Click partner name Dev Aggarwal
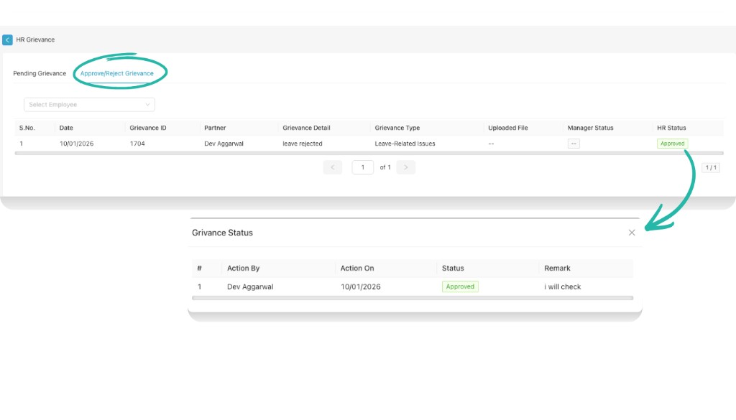Viewport: 736px width, 420px height. pos(223,144)
